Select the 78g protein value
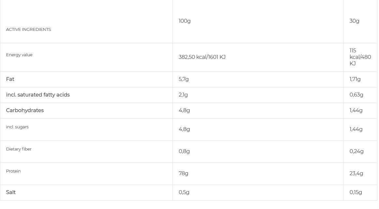The image size is (379, 209). point(183,174)
